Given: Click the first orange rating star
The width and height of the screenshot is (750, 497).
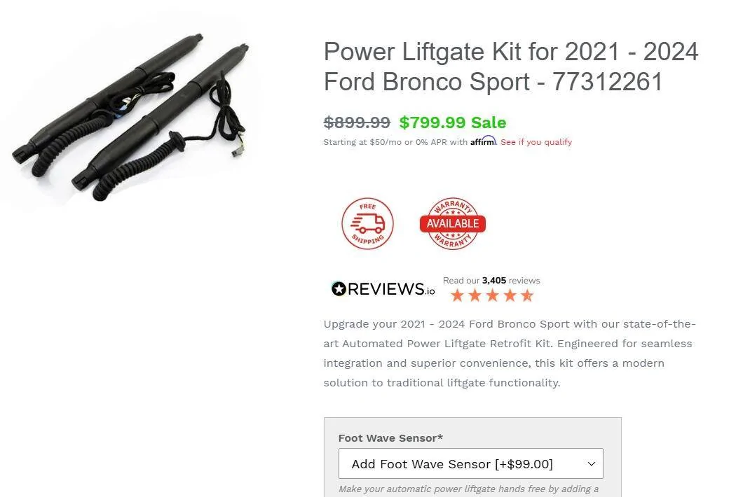Looking at the screenshot, I should pos(457,295).
